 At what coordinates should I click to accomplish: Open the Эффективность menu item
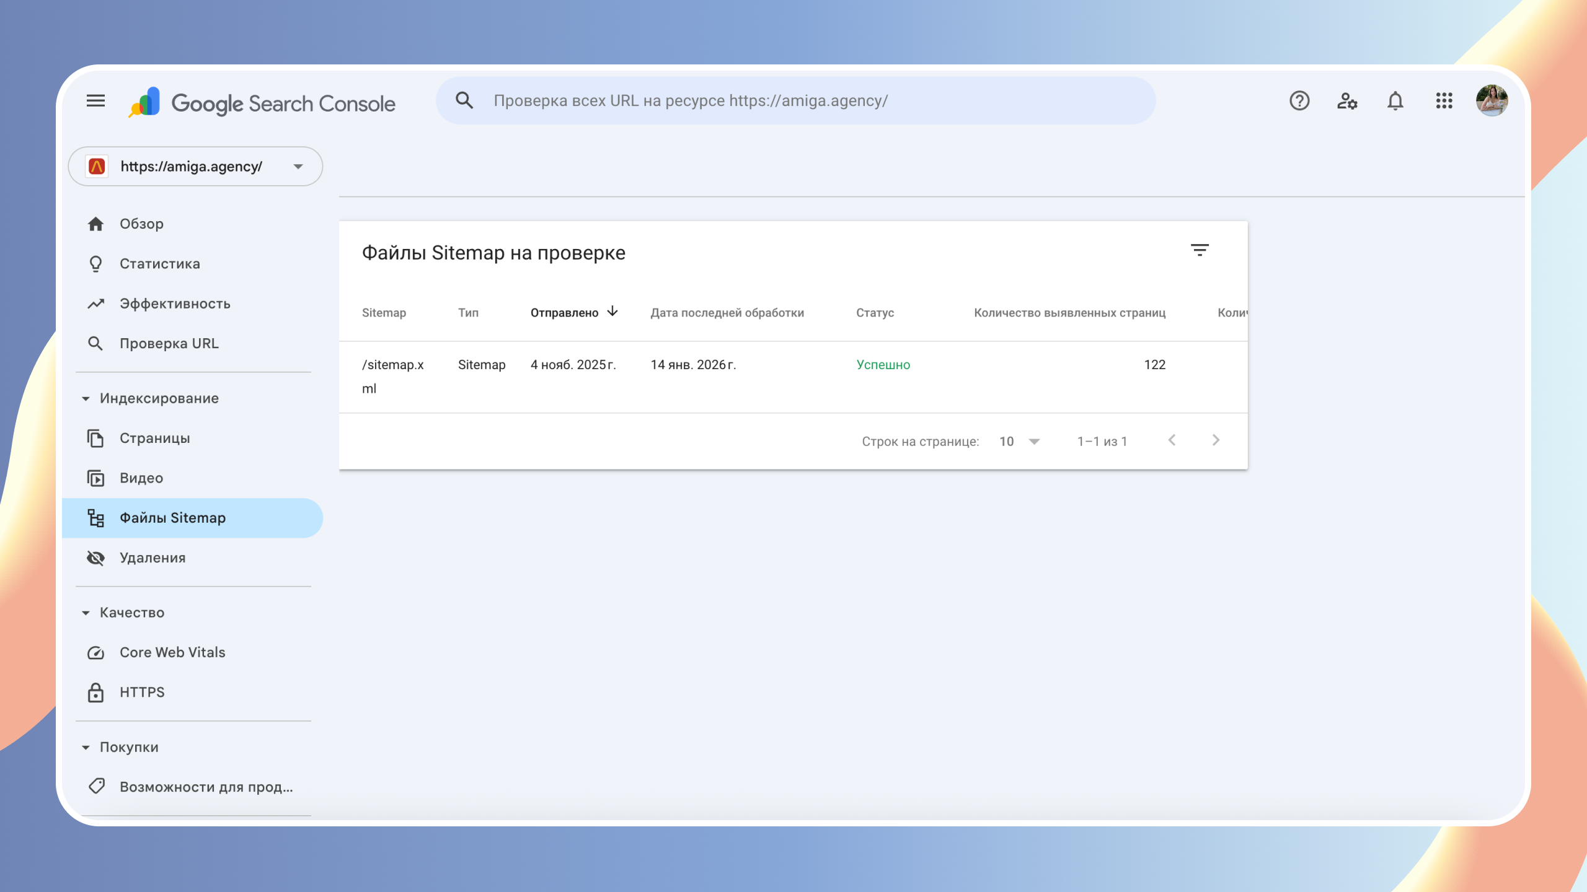point(175,304)
